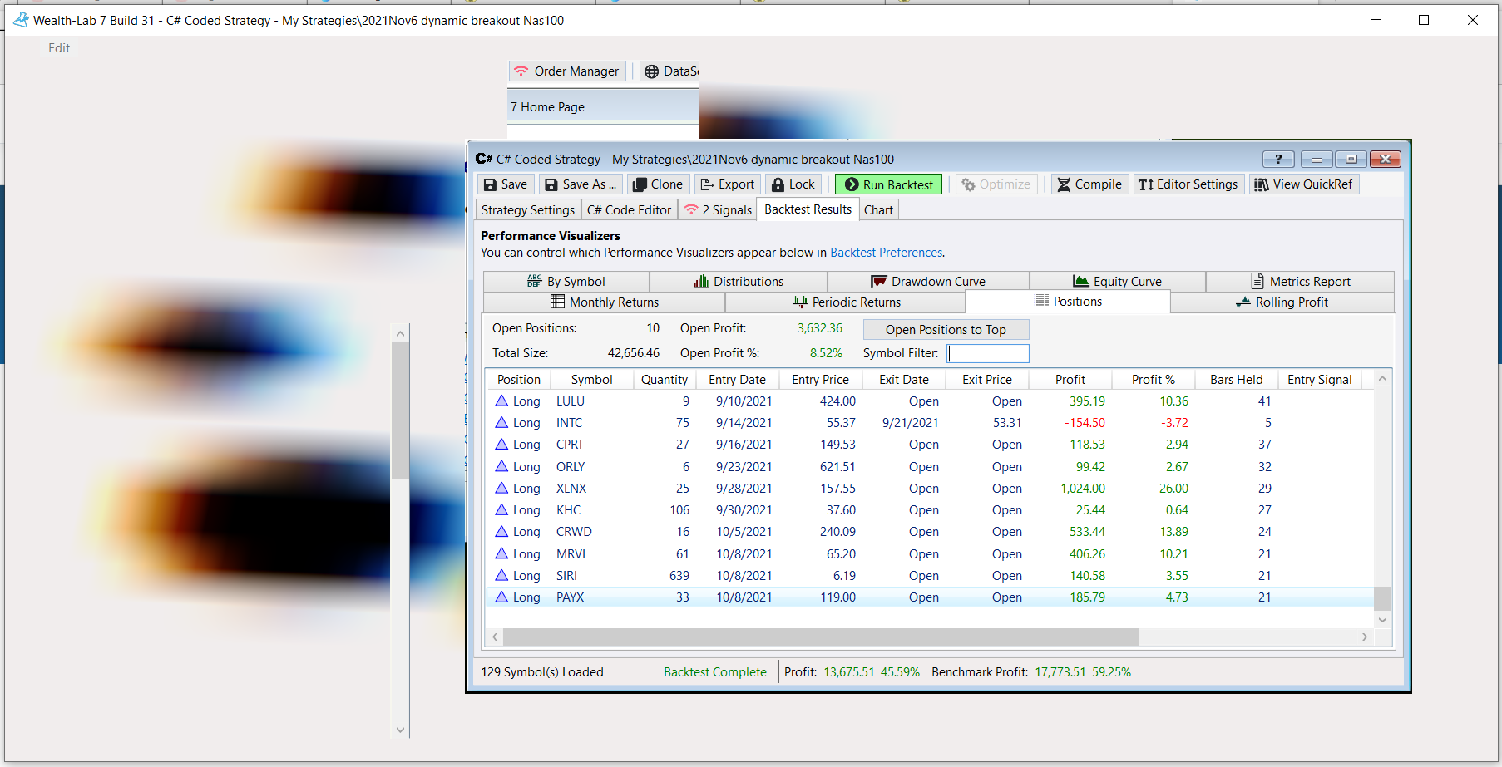The image size is (1502, 767).
Task: Select the INTC position row
Action: point(930,423)
